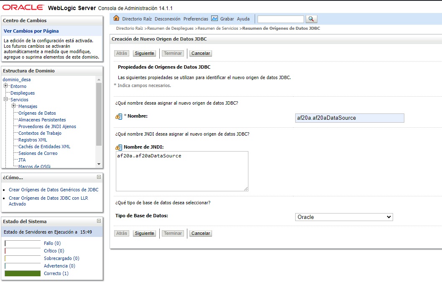This screenshot has height=283, width=442.
Task: Click the green Correcto status bar
Action: click(x=23, y=273)
